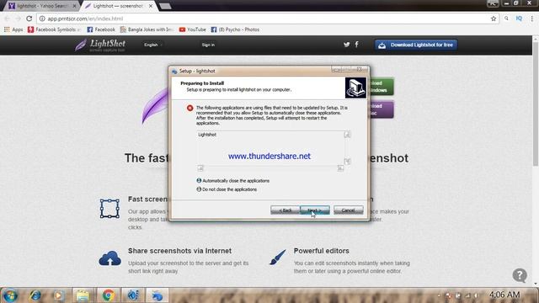Switch to Chrome in the taskbar
The width and height of the screenshot is (539, 303).
[x=108, y=295]
